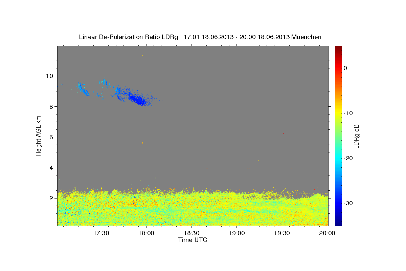Select the '19:00' time axis label
Screen dimensions: 406x271
(237, 233)
